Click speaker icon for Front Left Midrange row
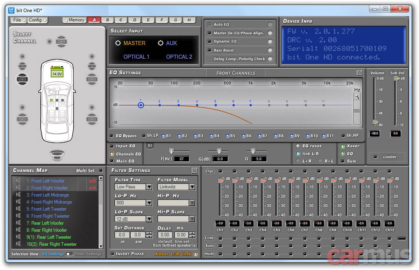 pyautogui.click(x=18, y=195)
